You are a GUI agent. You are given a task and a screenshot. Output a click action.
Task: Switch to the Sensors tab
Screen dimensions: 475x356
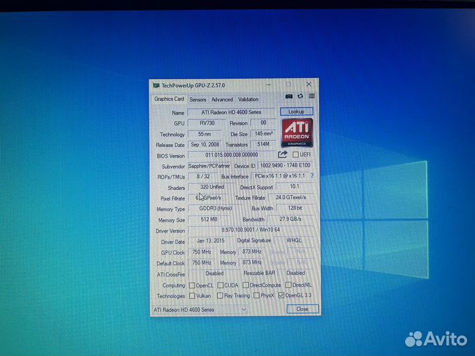[x=198, y=100]
